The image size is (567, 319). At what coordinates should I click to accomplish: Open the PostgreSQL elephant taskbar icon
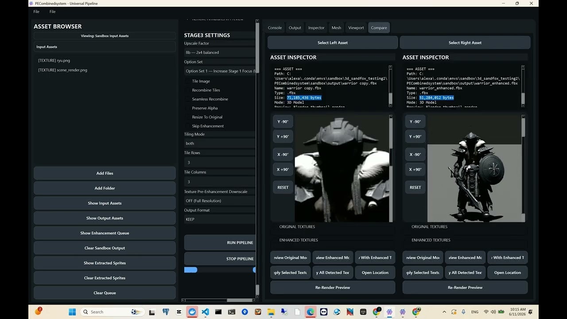166,312
